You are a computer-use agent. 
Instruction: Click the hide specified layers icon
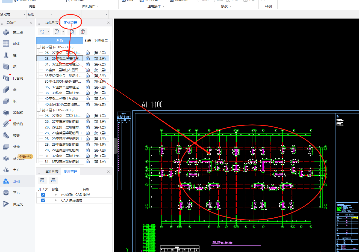(53, 180)
